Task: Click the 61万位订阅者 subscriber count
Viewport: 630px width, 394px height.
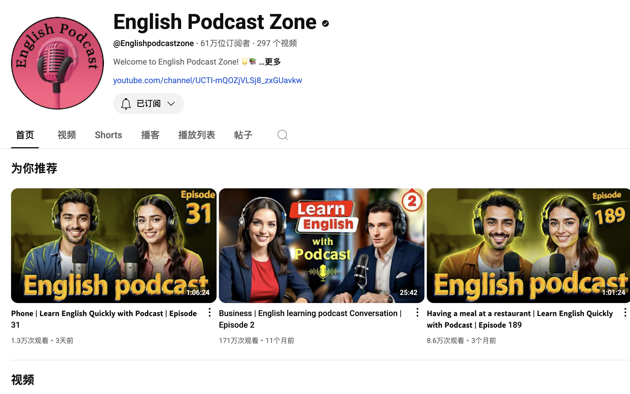Action: point(225,43)
